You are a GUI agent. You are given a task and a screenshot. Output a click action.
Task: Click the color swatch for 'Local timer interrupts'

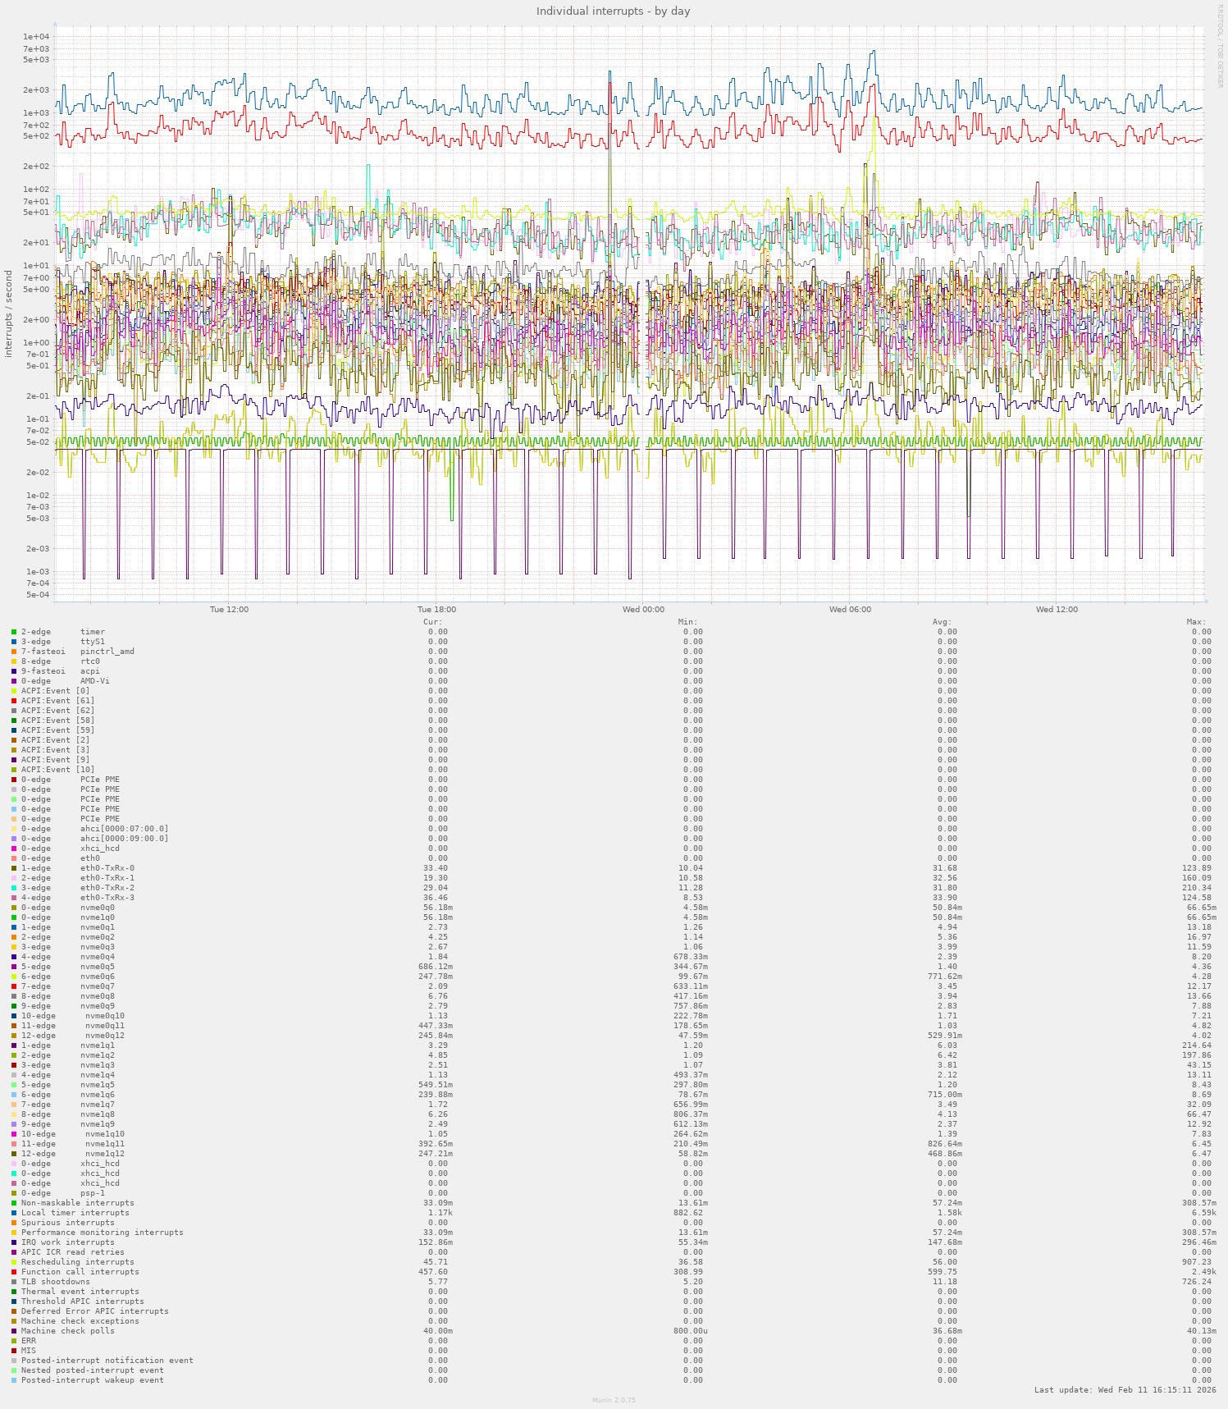click(x=14, y=1213)
